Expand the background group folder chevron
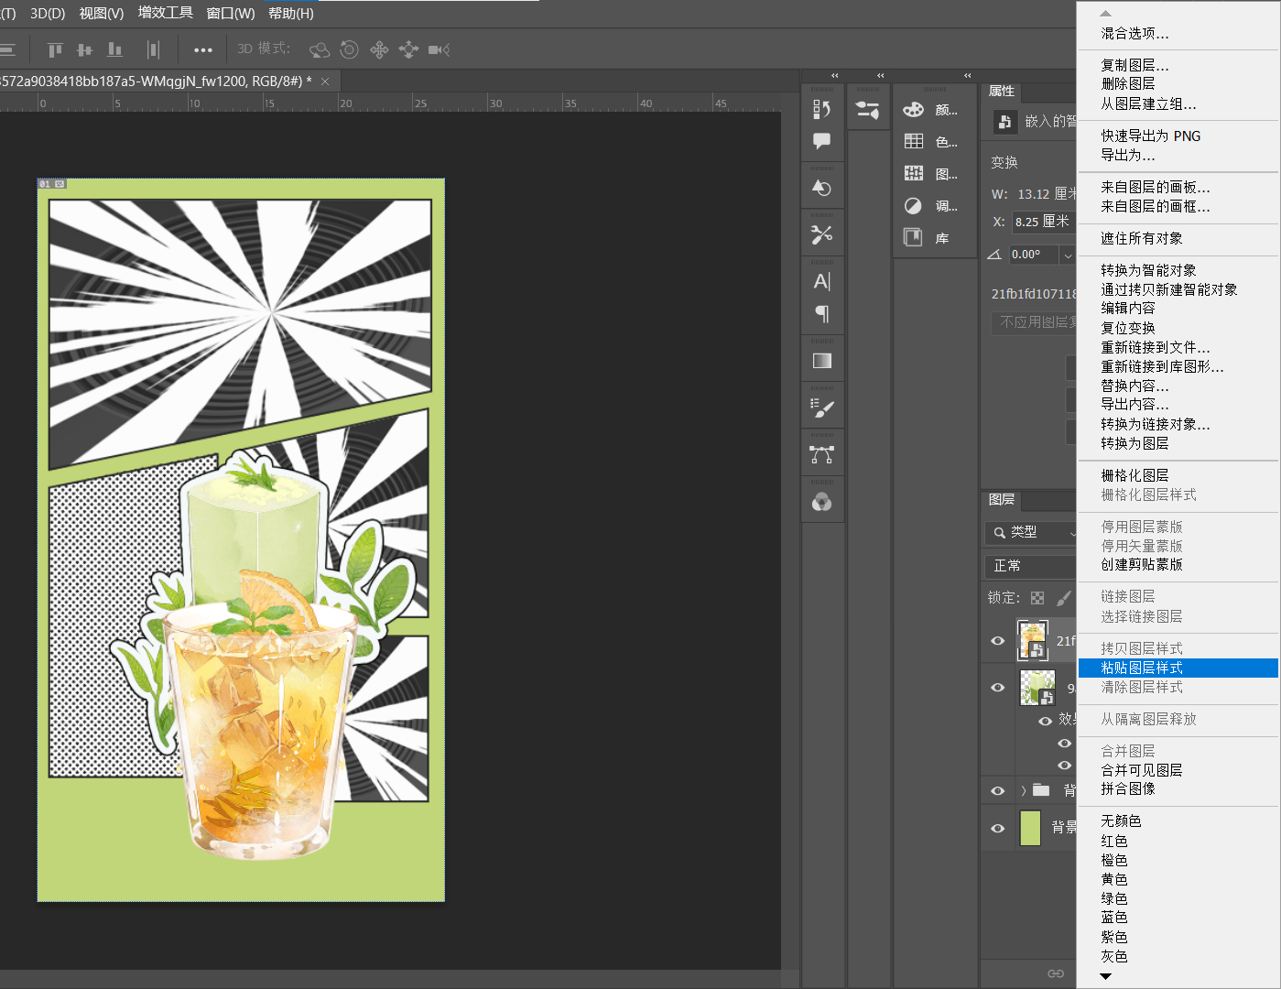The height and width of the screenshot is (989, 1281). coord(1024,790)
